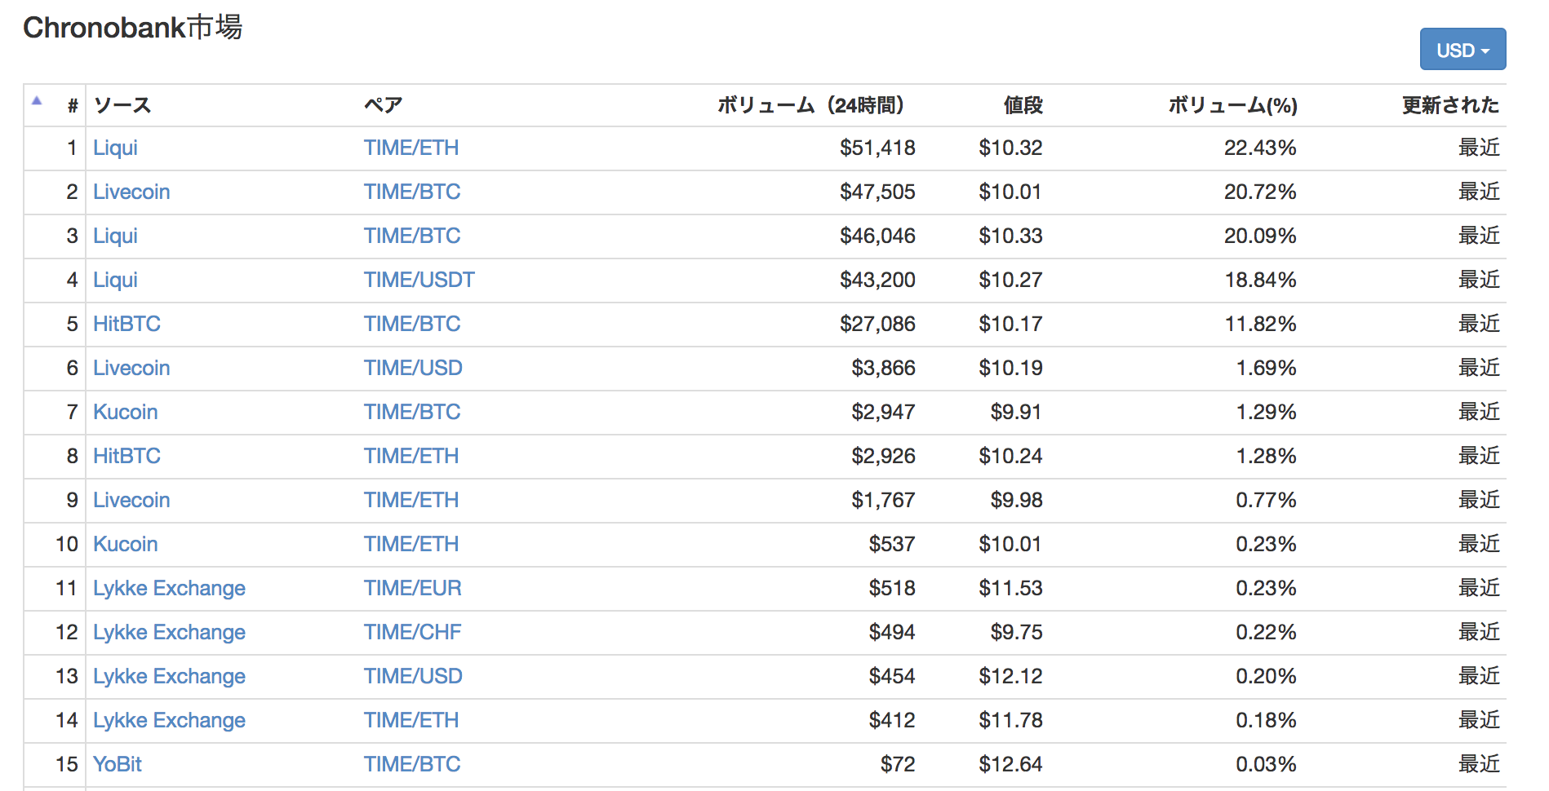Screen dimensions: 1549x791
Task: Open the TIME/USDT pair link
Action: pyautogui.click(x=419, y=280)
